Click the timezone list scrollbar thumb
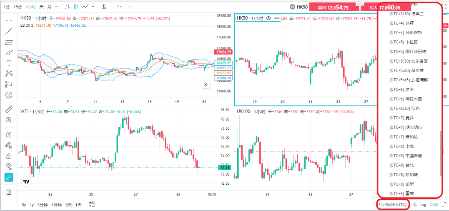This screenshot has height=211, width=449. [x=441, y=154]
